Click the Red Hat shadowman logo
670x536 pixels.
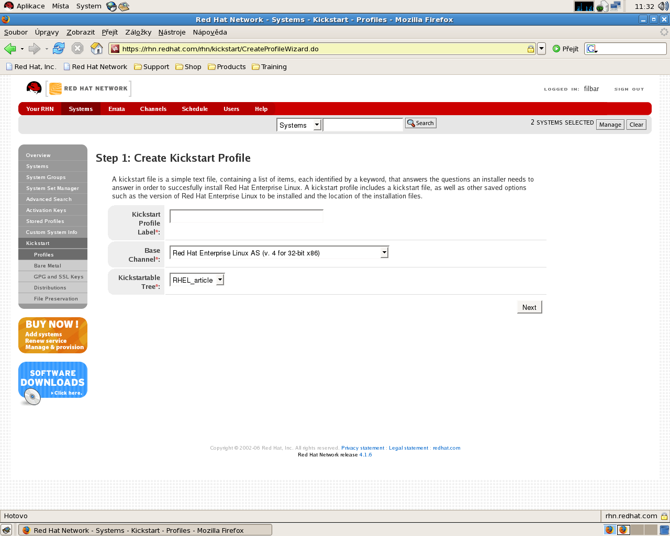tap(34, 88)
